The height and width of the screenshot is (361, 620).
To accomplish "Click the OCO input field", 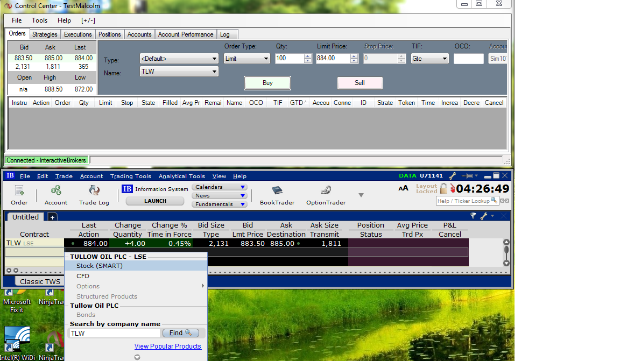I will click(x=469, y=59).
